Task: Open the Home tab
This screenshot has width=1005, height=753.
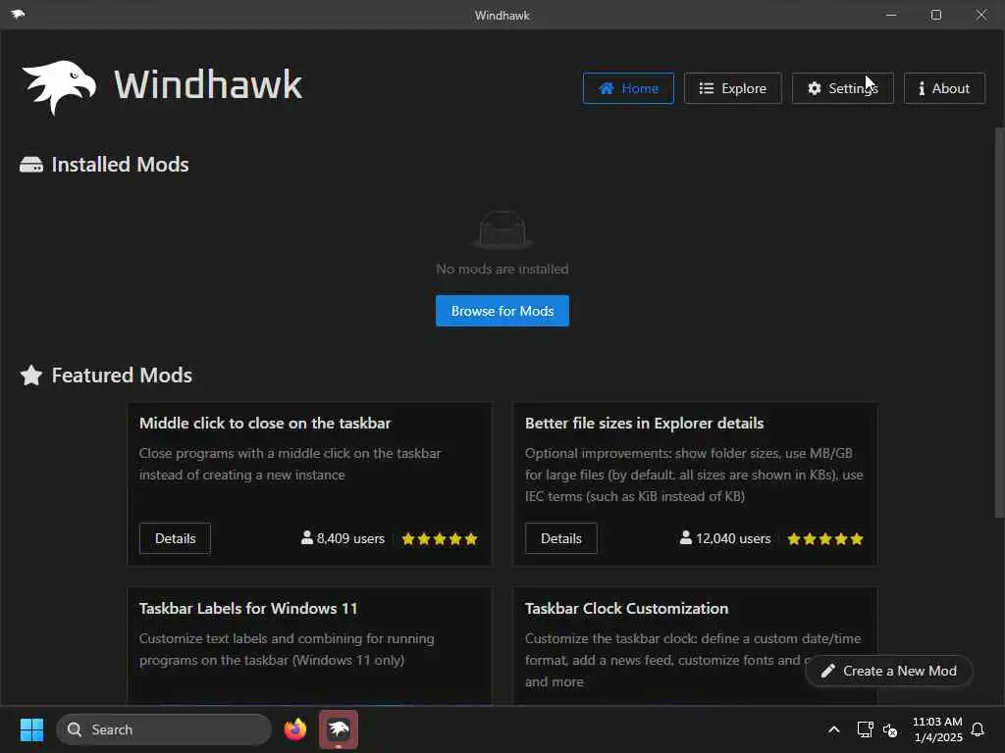Action: coord(628,88)
